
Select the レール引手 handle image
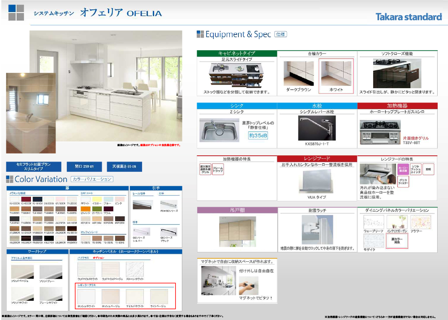143,205
